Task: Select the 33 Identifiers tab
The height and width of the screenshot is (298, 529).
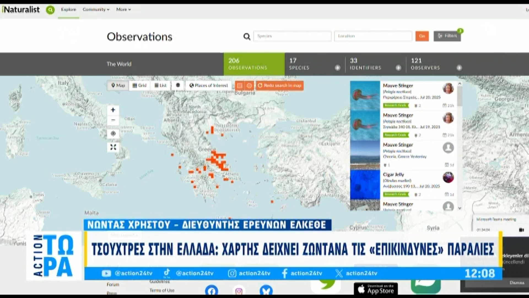Action: (x=375, y=64)
